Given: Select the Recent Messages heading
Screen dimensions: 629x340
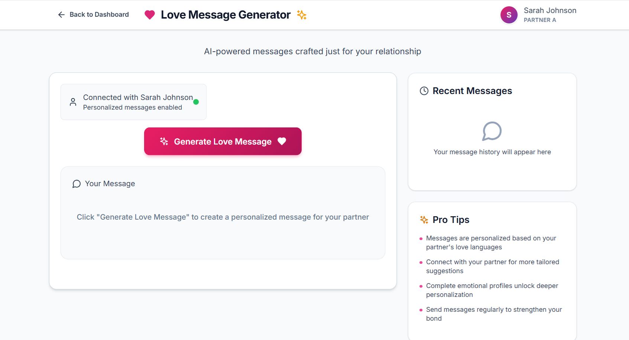Looking at the screenshot, I should (x=472, y=91).
